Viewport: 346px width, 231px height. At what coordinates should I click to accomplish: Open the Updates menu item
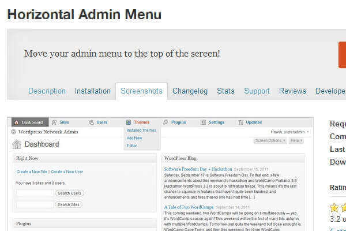click(254, 122)
